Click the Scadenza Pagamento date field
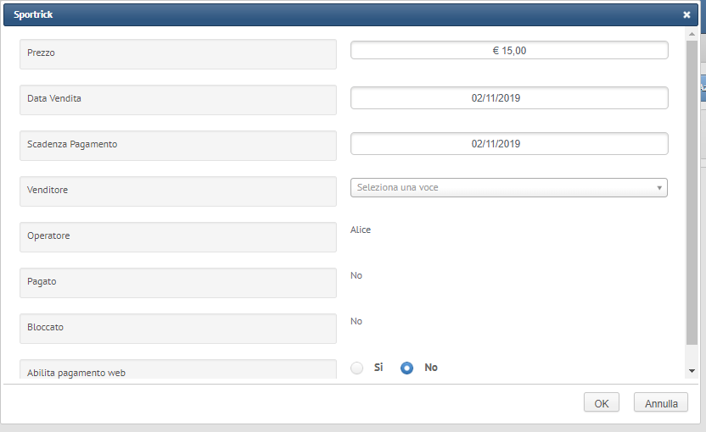 509,144
